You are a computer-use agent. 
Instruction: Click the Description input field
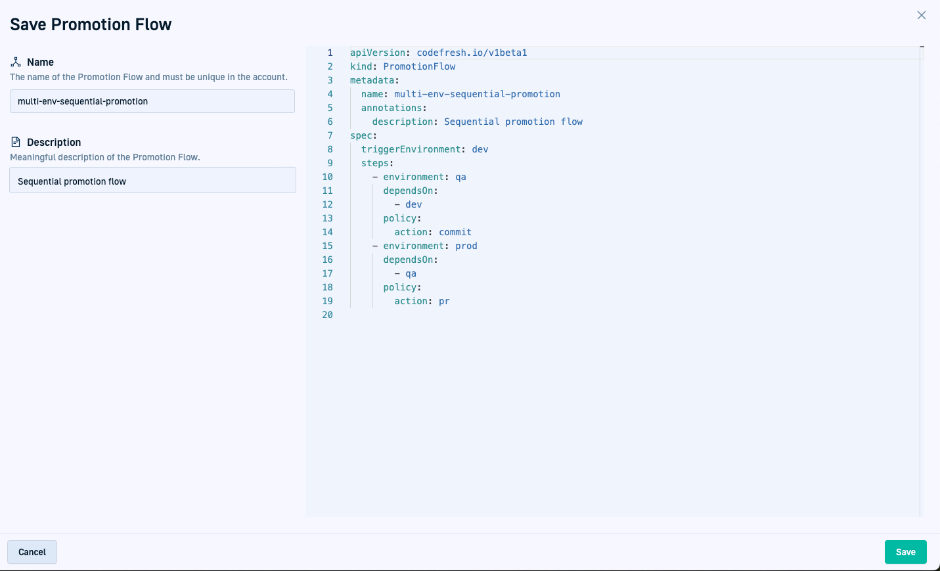[152, 181]
